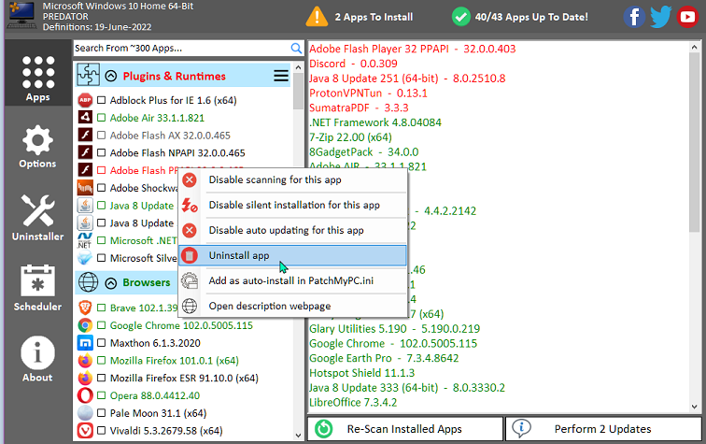Check the Maxthon 6.1.3.2020 checkbox

101,343
